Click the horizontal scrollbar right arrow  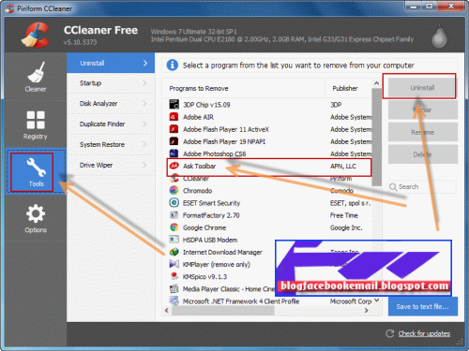coord(366,310)
